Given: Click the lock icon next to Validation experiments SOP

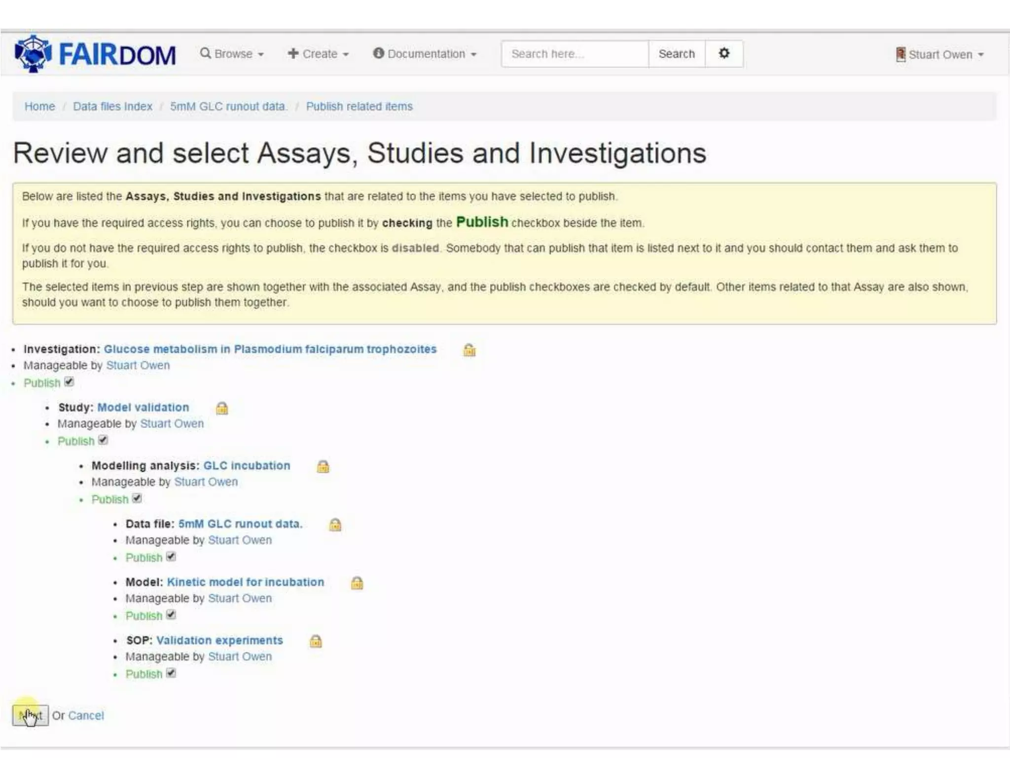Looking at the screenshot, I should click(x=316, y=641).
